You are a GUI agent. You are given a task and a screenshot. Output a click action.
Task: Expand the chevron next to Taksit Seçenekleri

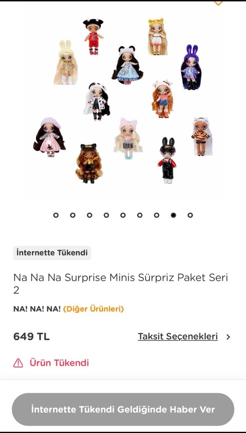[228, 337]
